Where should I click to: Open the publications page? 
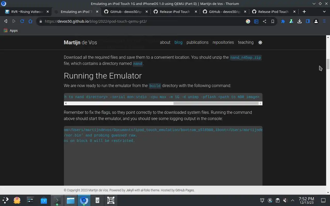point(197,42)
